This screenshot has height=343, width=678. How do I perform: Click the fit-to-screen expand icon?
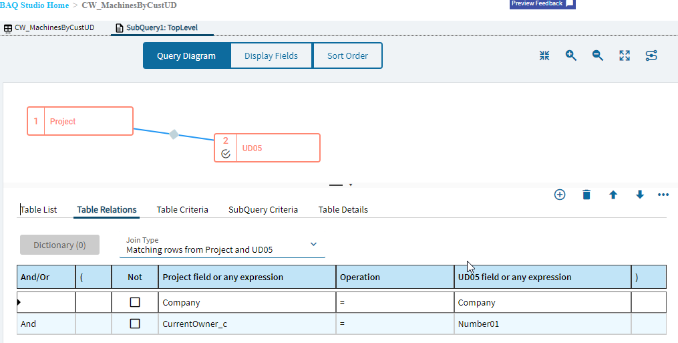click(625, 56)
